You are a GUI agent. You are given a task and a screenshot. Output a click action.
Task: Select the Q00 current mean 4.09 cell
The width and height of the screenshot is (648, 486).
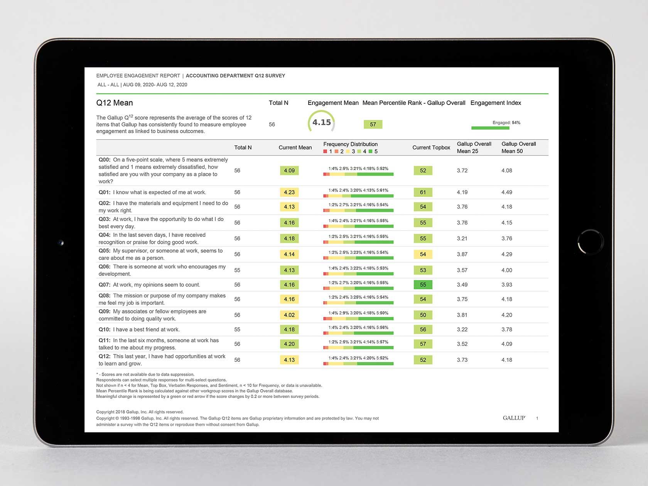(289, 170)
